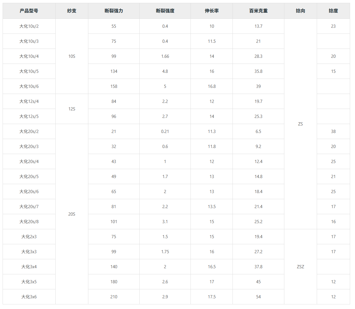Select the 37.8 weight value cell

[258, 267]
